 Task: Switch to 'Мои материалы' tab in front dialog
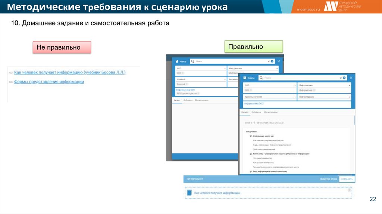(x=270, y=112)
